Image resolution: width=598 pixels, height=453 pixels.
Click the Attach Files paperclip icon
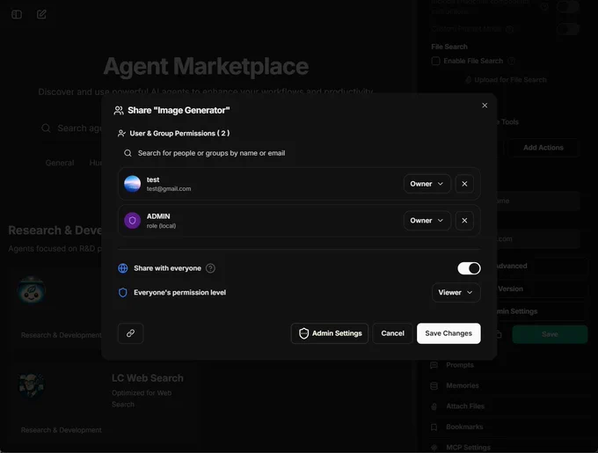coord(434,406)
